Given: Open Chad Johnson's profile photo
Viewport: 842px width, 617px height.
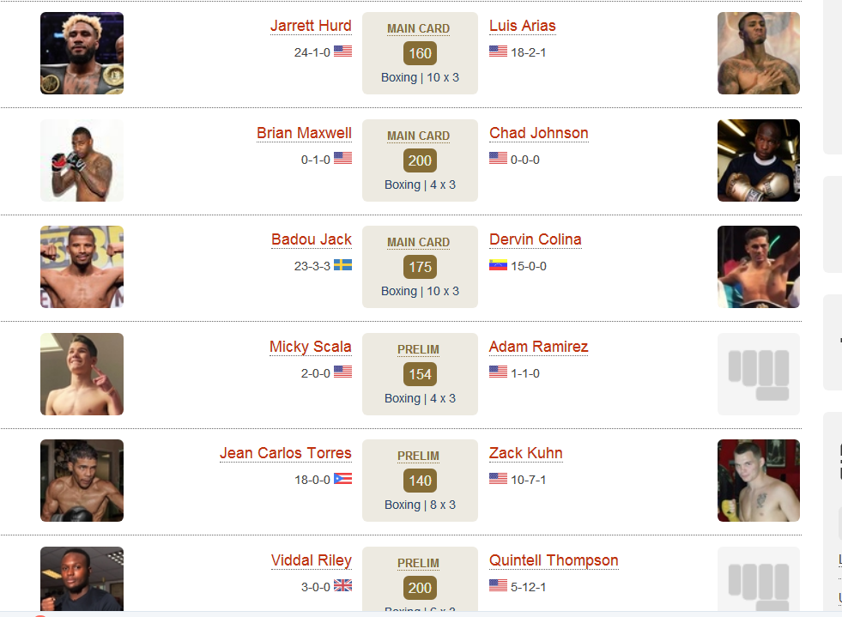Looking at the screenshot, I should 758,160.
